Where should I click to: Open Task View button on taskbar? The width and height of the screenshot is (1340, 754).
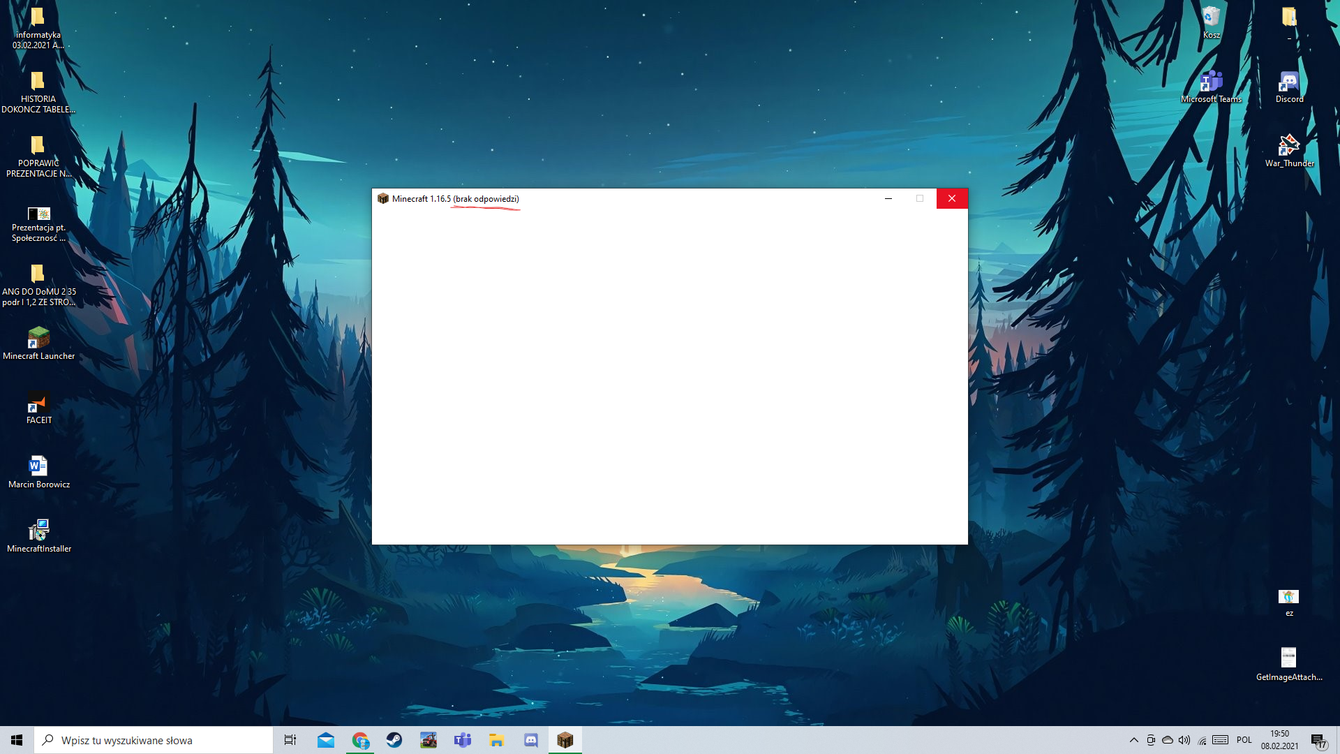point(290,740)
